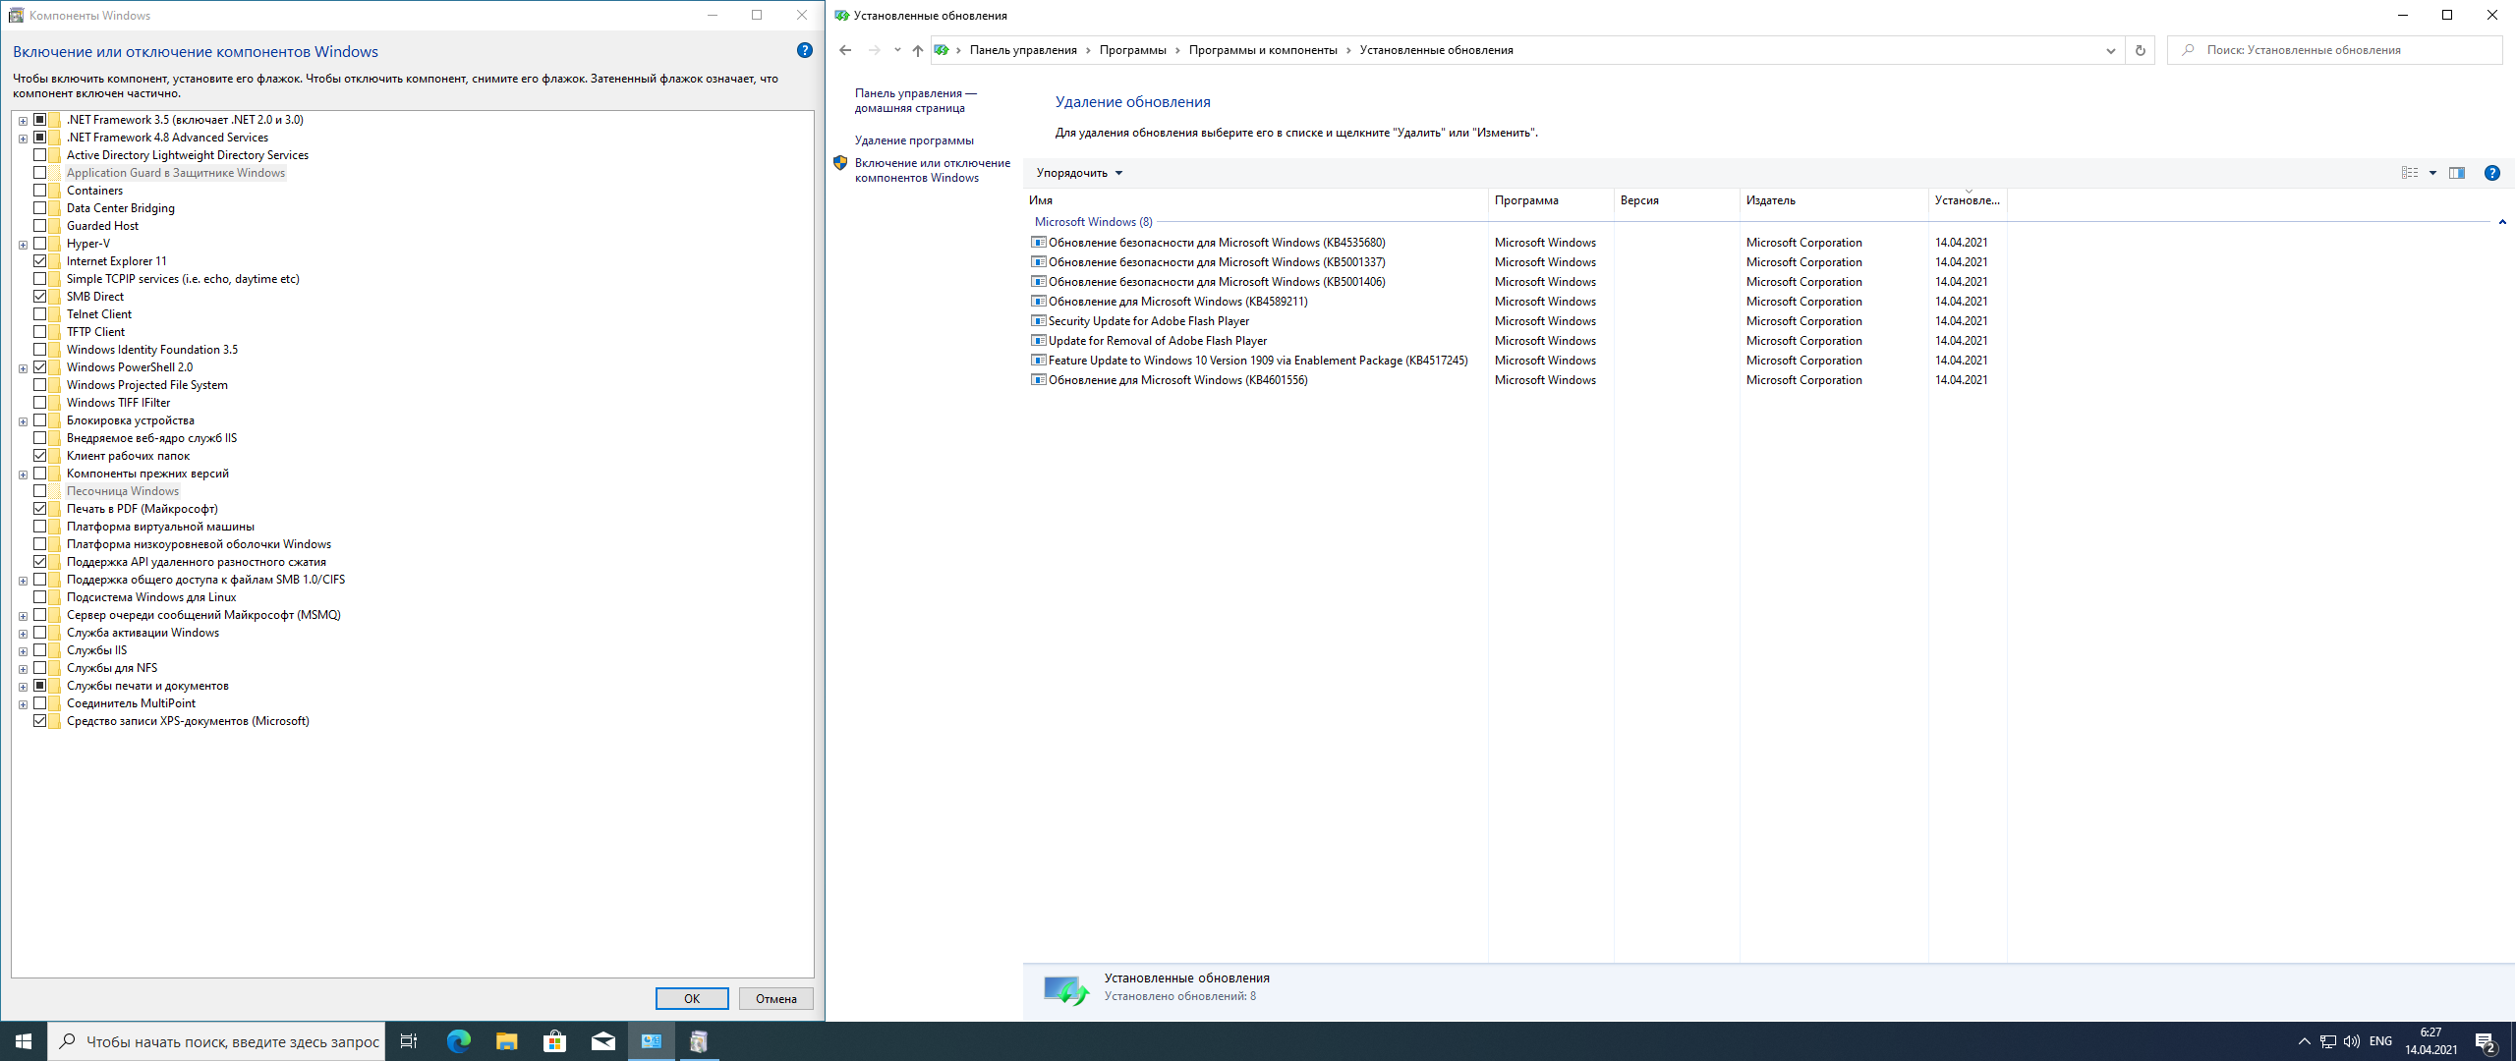
Task: Open Mail app from taskbar
Action: [602, 1041]
